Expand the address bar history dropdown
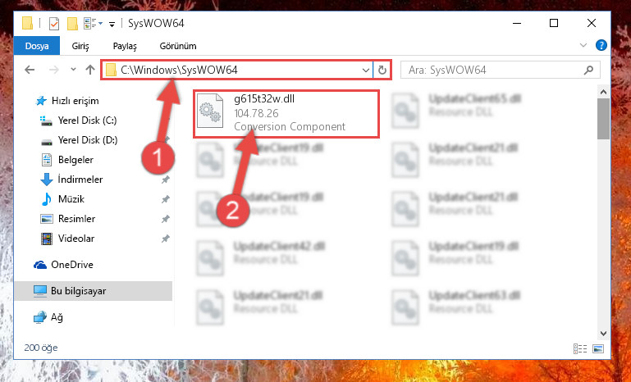631x382 pixels. (365, 70)
